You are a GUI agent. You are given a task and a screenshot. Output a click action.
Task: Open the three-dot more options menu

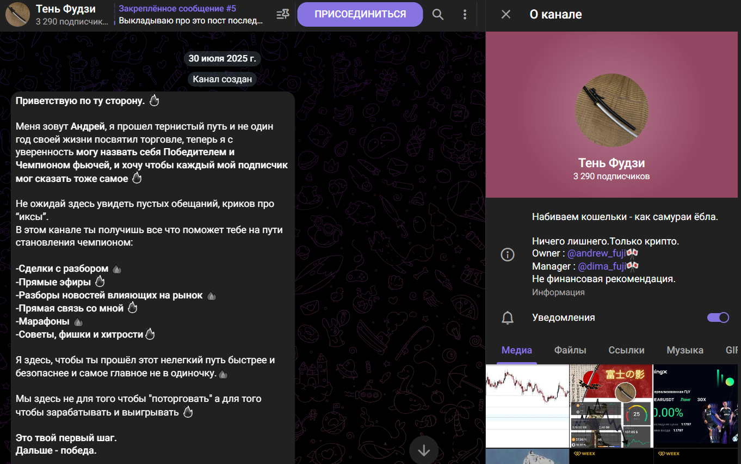pos(464,15)
